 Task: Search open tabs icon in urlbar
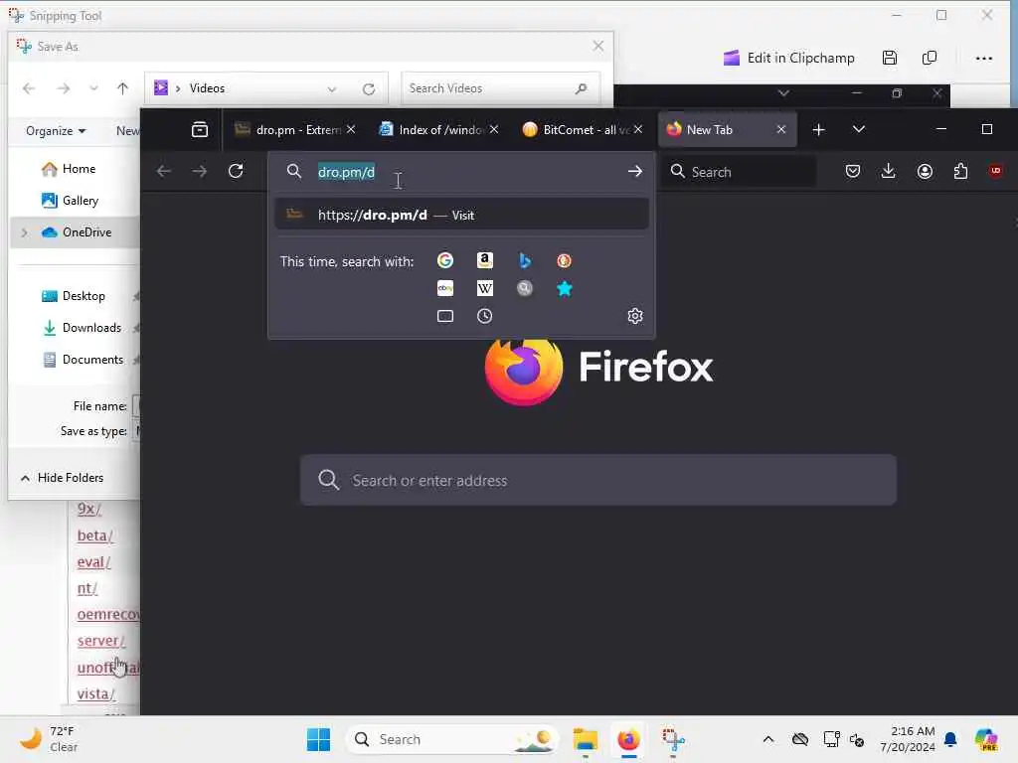click(445, 316)
